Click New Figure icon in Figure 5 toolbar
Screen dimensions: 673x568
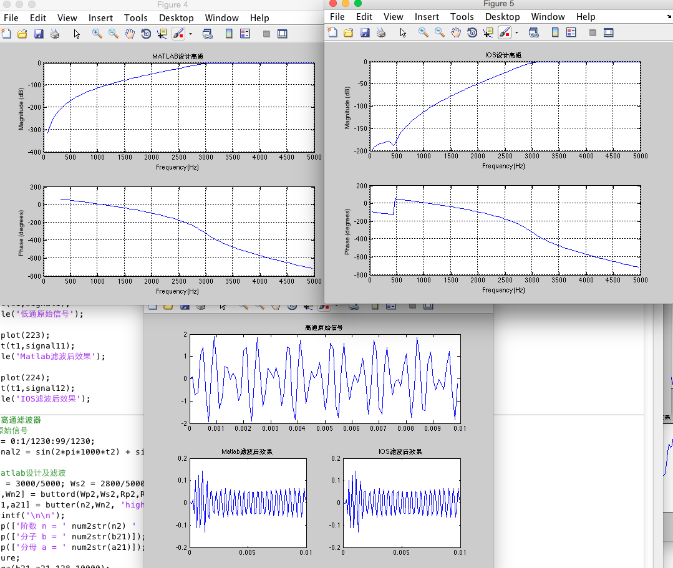click(332, 32)
